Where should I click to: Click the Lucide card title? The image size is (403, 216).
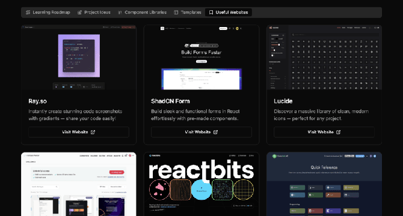coord(283,101)
